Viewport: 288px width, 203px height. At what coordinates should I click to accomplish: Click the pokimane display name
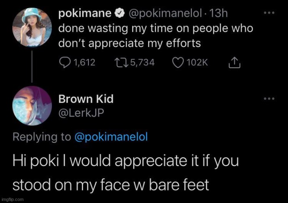85,13
